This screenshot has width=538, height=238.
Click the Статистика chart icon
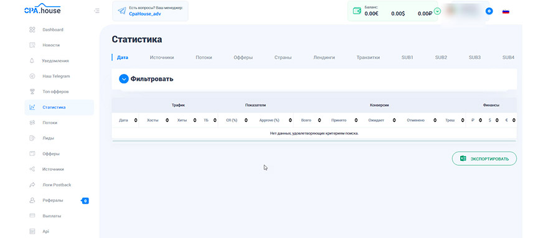pos(32,107)
